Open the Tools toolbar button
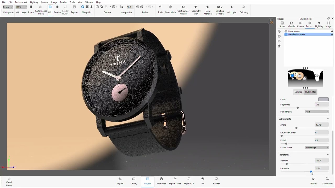 point(160,9)
